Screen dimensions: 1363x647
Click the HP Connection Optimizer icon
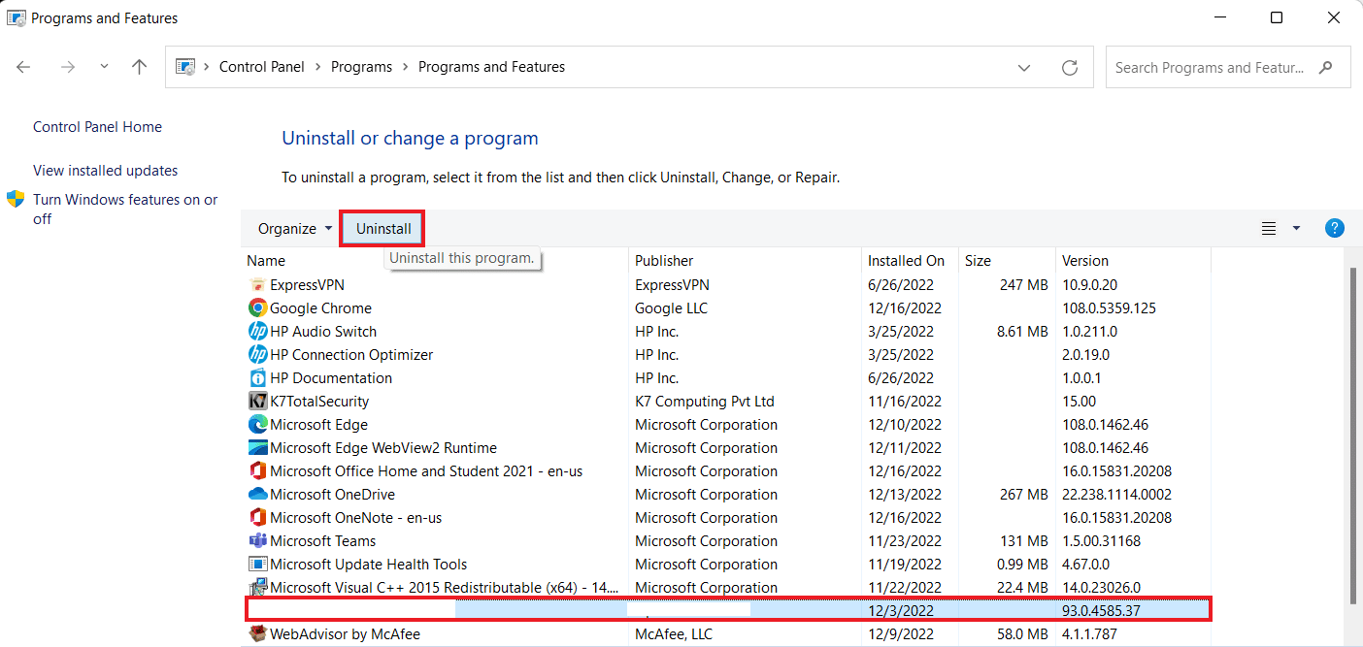click(x=257, y=355)
